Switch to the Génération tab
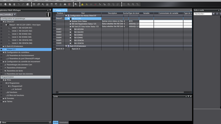 64,122
